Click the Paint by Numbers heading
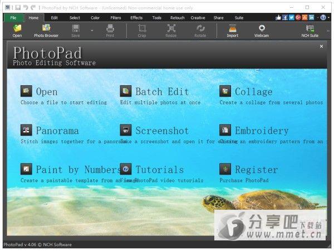The width and height of the screenshot is (334, 251). pyautogui.click(x=78, y=170)
